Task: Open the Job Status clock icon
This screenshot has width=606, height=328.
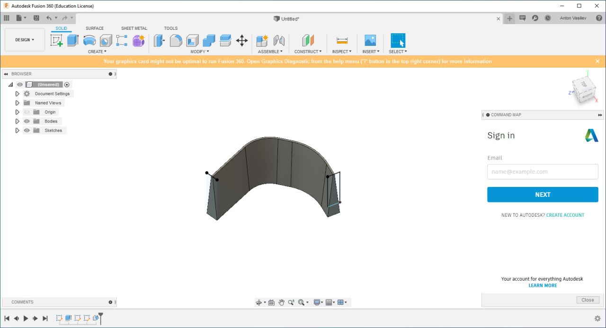Action: pos(548,18)
